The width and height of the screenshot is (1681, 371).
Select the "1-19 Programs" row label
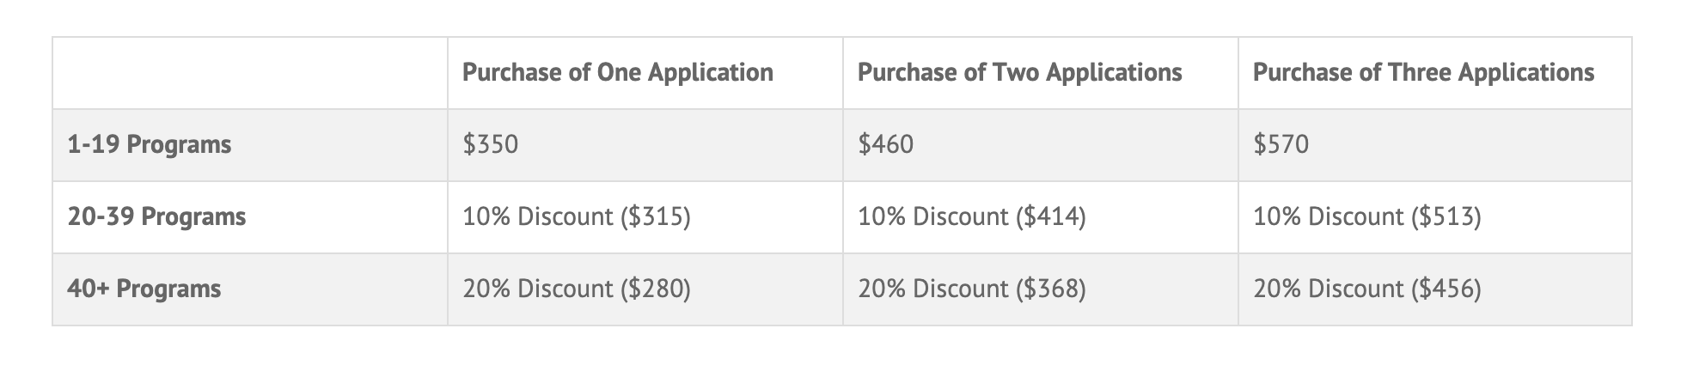click(x=149, y=144)
